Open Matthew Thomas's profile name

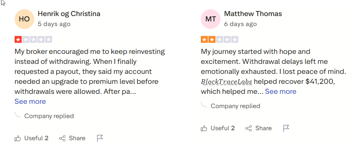[253, 14]
